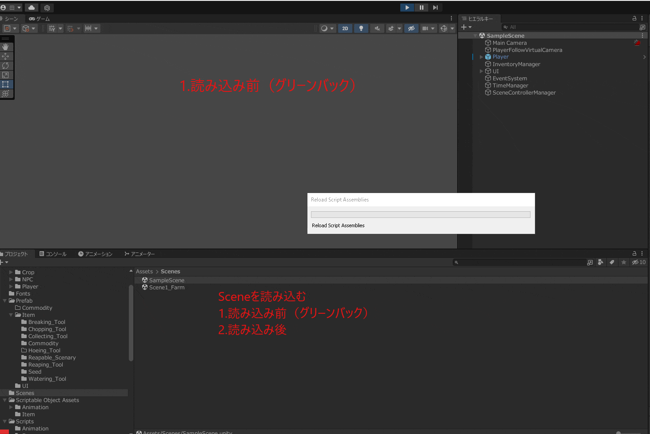This screenshot has width=650, height=434.
Task: Click the Hierarchy search field
Action: [570, 27]
